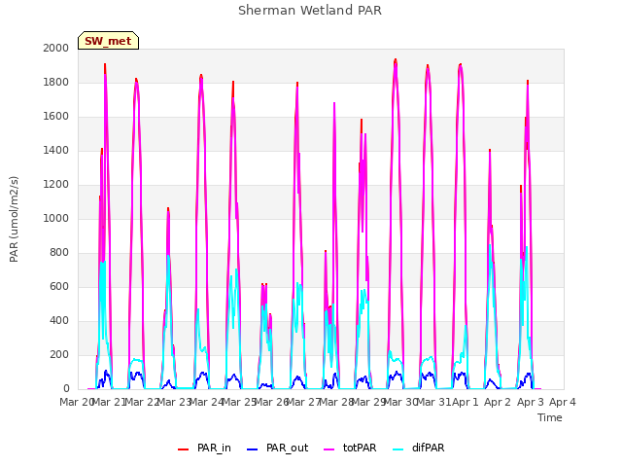Screen dimensions: 622x467
Task: Click the Mar 30 x-axis date label
Action: (x=400, y=402)
